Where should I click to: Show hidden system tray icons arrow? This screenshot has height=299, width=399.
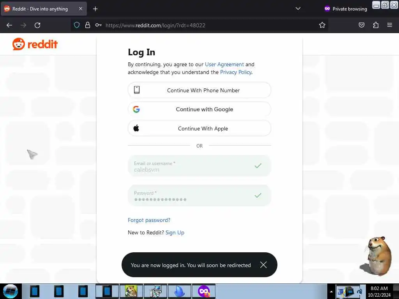331,292
